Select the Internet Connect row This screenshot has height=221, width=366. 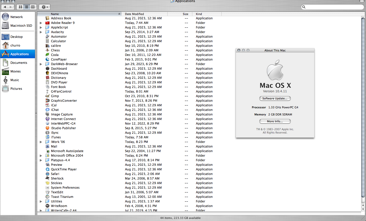tap(199, 119)
